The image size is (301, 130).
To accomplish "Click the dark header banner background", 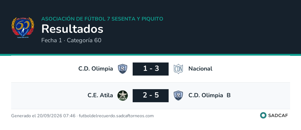I will coord(151,27).
